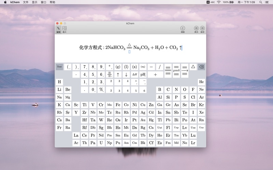273x170 pixels.
Task: Insert the (l) liquid state symbol
Action: (126, 67)
